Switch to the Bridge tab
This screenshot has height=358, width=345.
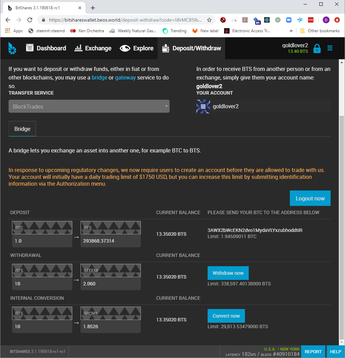click(22, 129)
